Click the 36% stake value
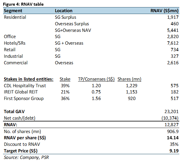Image resolution: width=190 pixels, height=164 pixels. [65, 99]
